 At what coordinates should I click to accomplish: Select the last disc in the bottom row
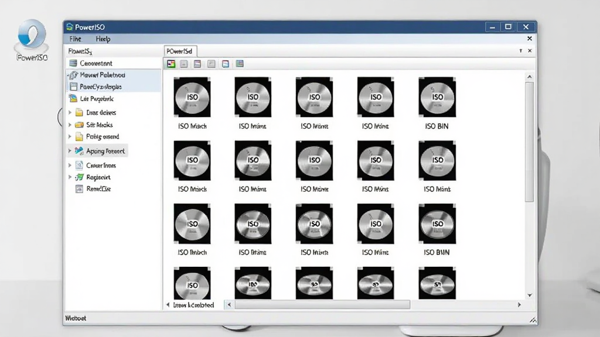437,283
